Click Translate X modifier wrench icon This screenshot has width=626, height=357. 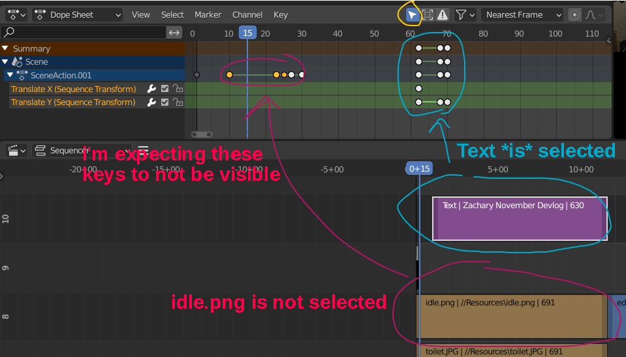pyautogui.click(x=151, y=89)
